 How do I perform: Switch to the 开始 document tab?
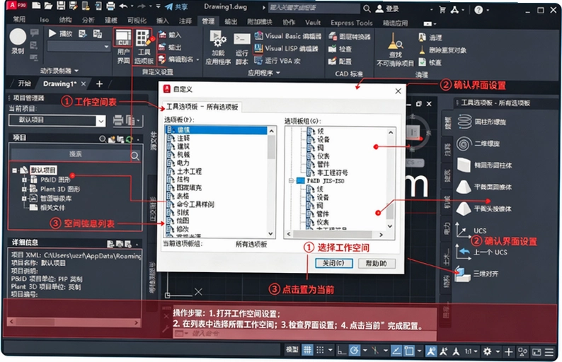pyautogui.click(x=24, y=83)
